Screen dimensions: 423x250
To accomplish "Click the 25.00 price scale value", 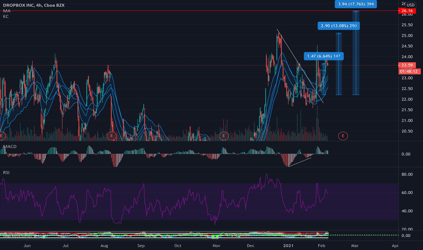I will [x=407, y=35].
